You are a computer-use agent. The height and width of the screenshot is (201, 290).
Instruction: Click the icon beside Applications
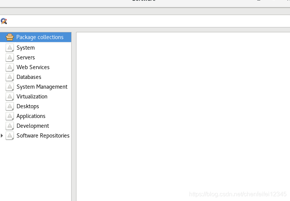coord(10,116)
